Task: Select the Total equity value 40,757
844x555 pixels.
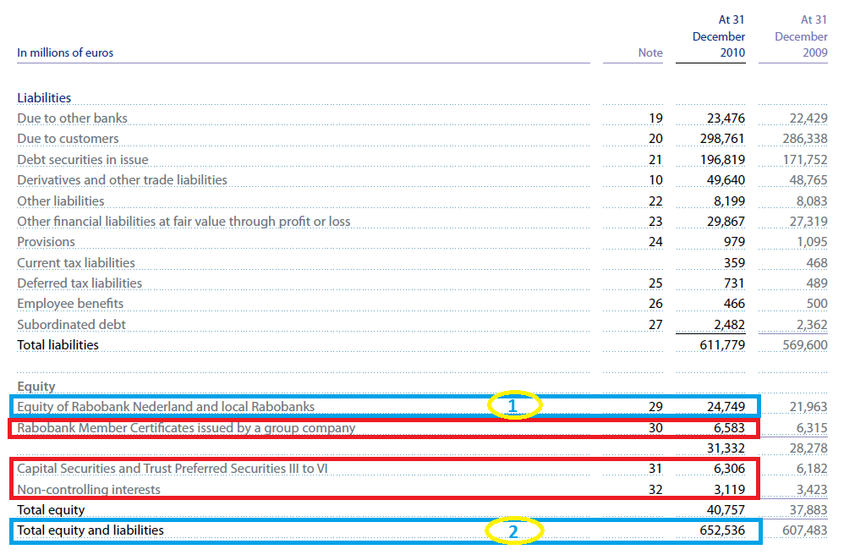Action: (x=726, y=510)
